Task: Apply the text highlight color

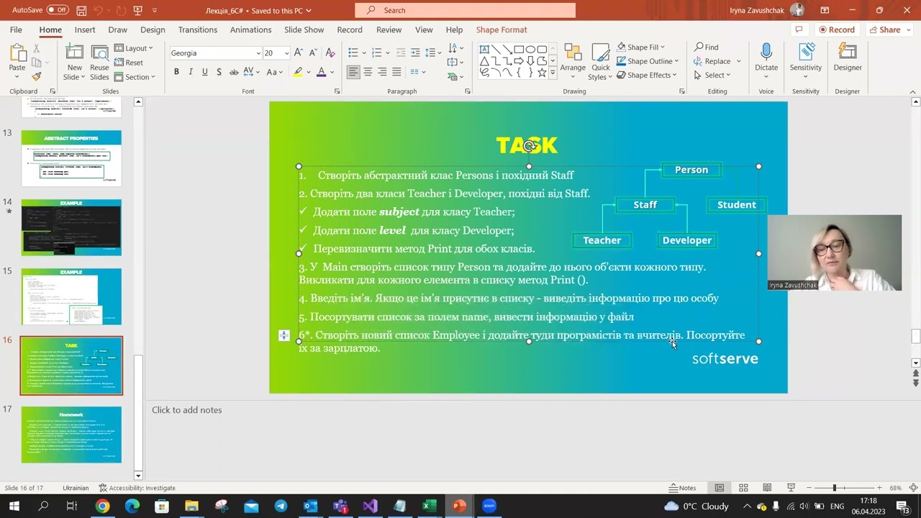Action: (298, 72)
